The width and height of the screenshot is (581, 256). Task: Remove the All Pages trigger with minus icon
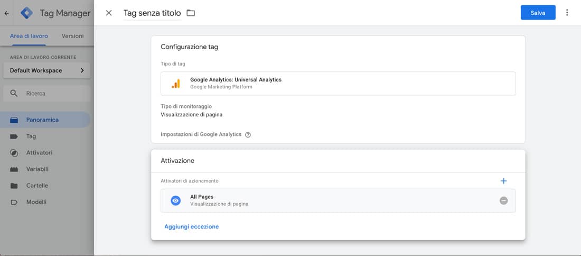tap(503, 200)
